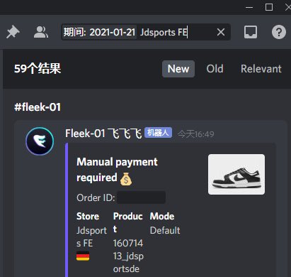
Task: Click inside the search field text 'Jdsports FE'
Action: (164, 32)
